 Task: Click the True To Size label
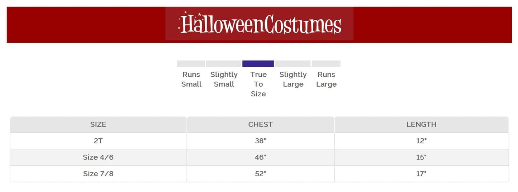coord(258,84)
